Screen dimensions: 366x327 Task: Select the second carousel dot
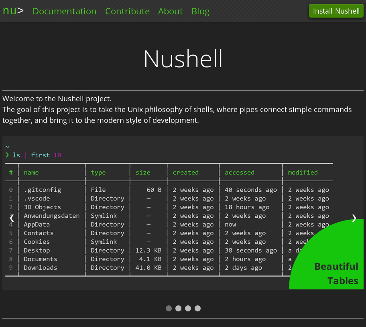(x=178, y=308)
